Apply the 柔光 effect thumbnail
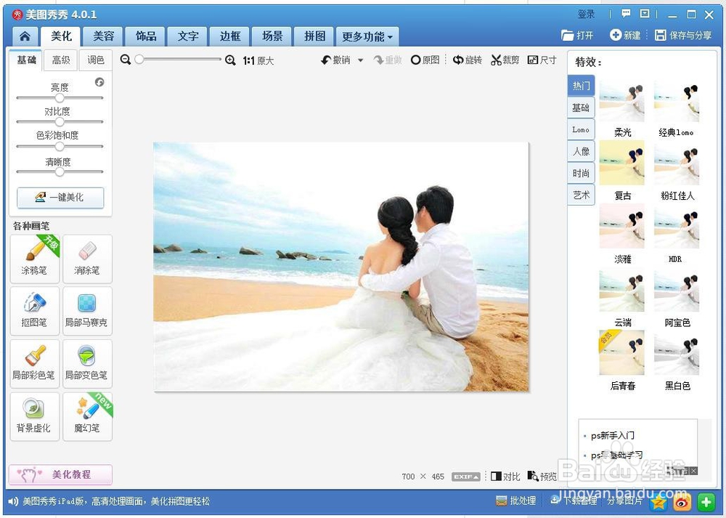 (x=622, y=100)
